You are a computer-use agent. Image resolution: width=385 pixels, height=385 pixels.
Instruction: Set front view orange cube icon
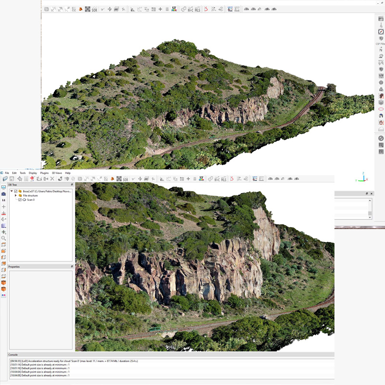pyautogui.click(x=3, y=251)
